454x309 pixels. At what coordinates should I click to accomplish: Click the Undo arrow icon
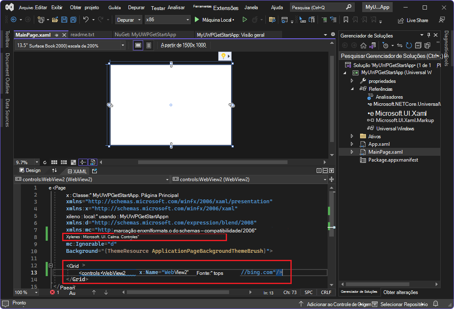(86, 20)
